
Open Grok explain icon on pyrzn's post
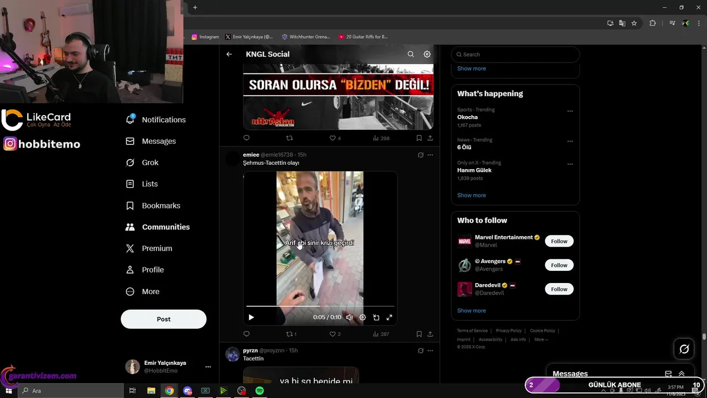coord(420,350)
